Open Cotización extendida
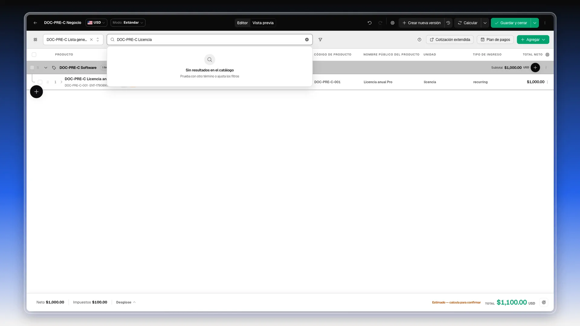 (x=450, y=40)
